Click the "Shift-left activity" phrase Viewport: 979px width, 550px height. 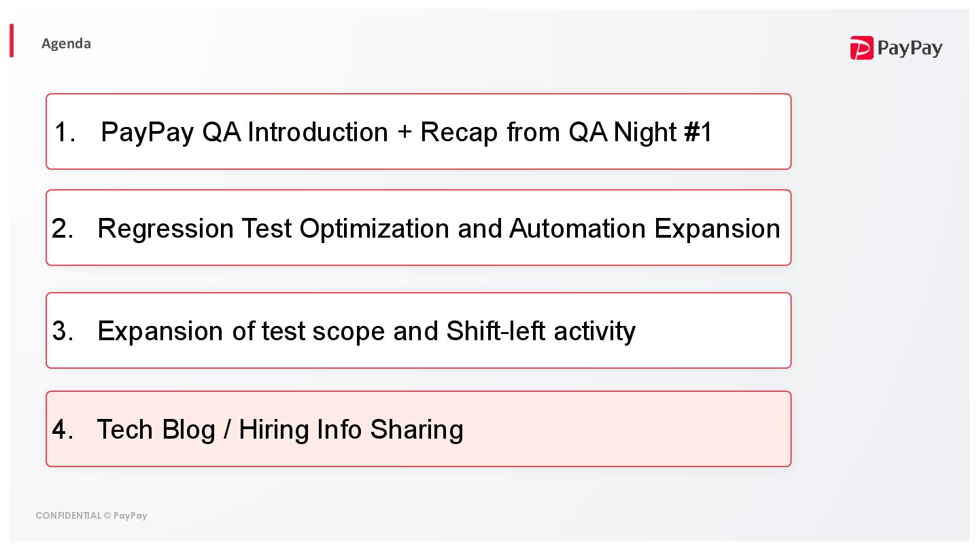point(540,331)
